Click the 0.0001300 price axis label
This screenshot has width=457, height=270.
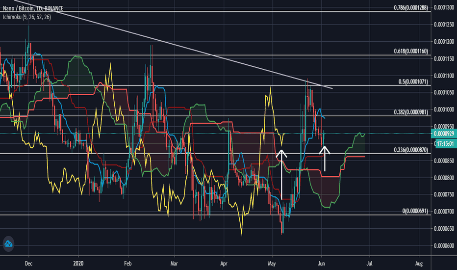pyautogui.click(x=444, y=7)
